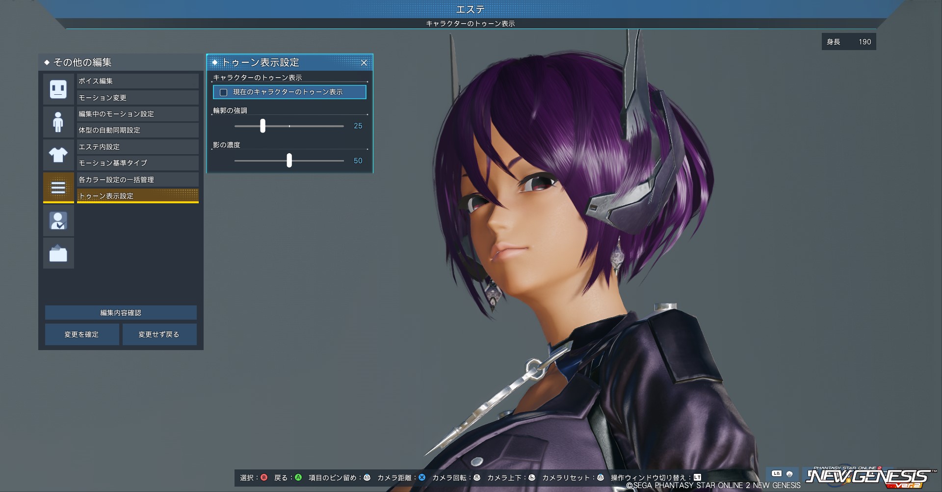The height and width of the screenshot is (492, 942).
Task: Select highlighted トゥーン表示設定 menu item
Action: pos(138,196)
